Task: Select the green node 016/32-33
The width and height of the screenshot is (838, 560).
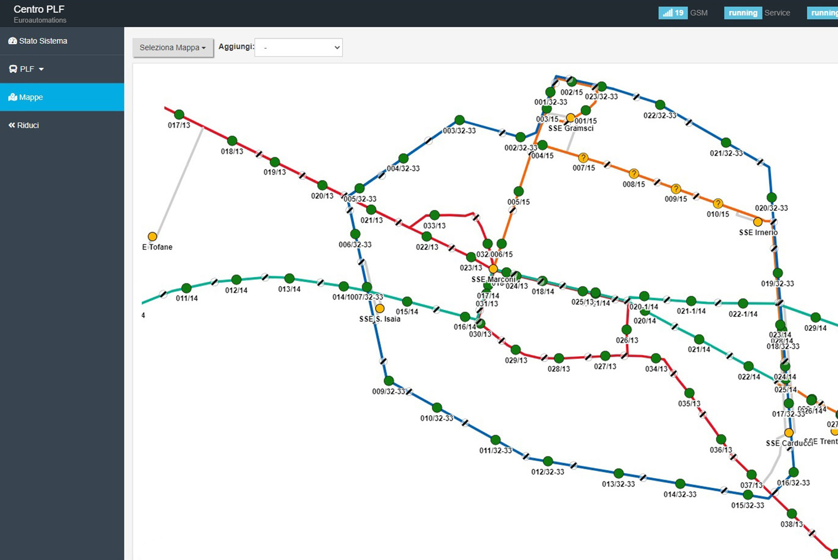Action: tap(793, 472)
